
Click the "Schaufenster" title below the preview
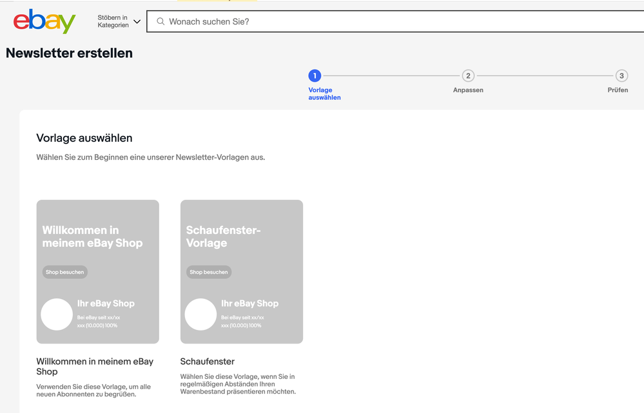click(x=207, y=361)
